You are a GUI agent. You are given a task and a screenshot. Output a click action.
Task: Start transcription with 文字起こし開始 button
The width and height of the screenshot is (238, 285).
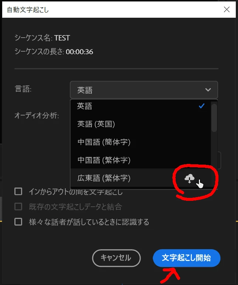[x=187, y=258]
